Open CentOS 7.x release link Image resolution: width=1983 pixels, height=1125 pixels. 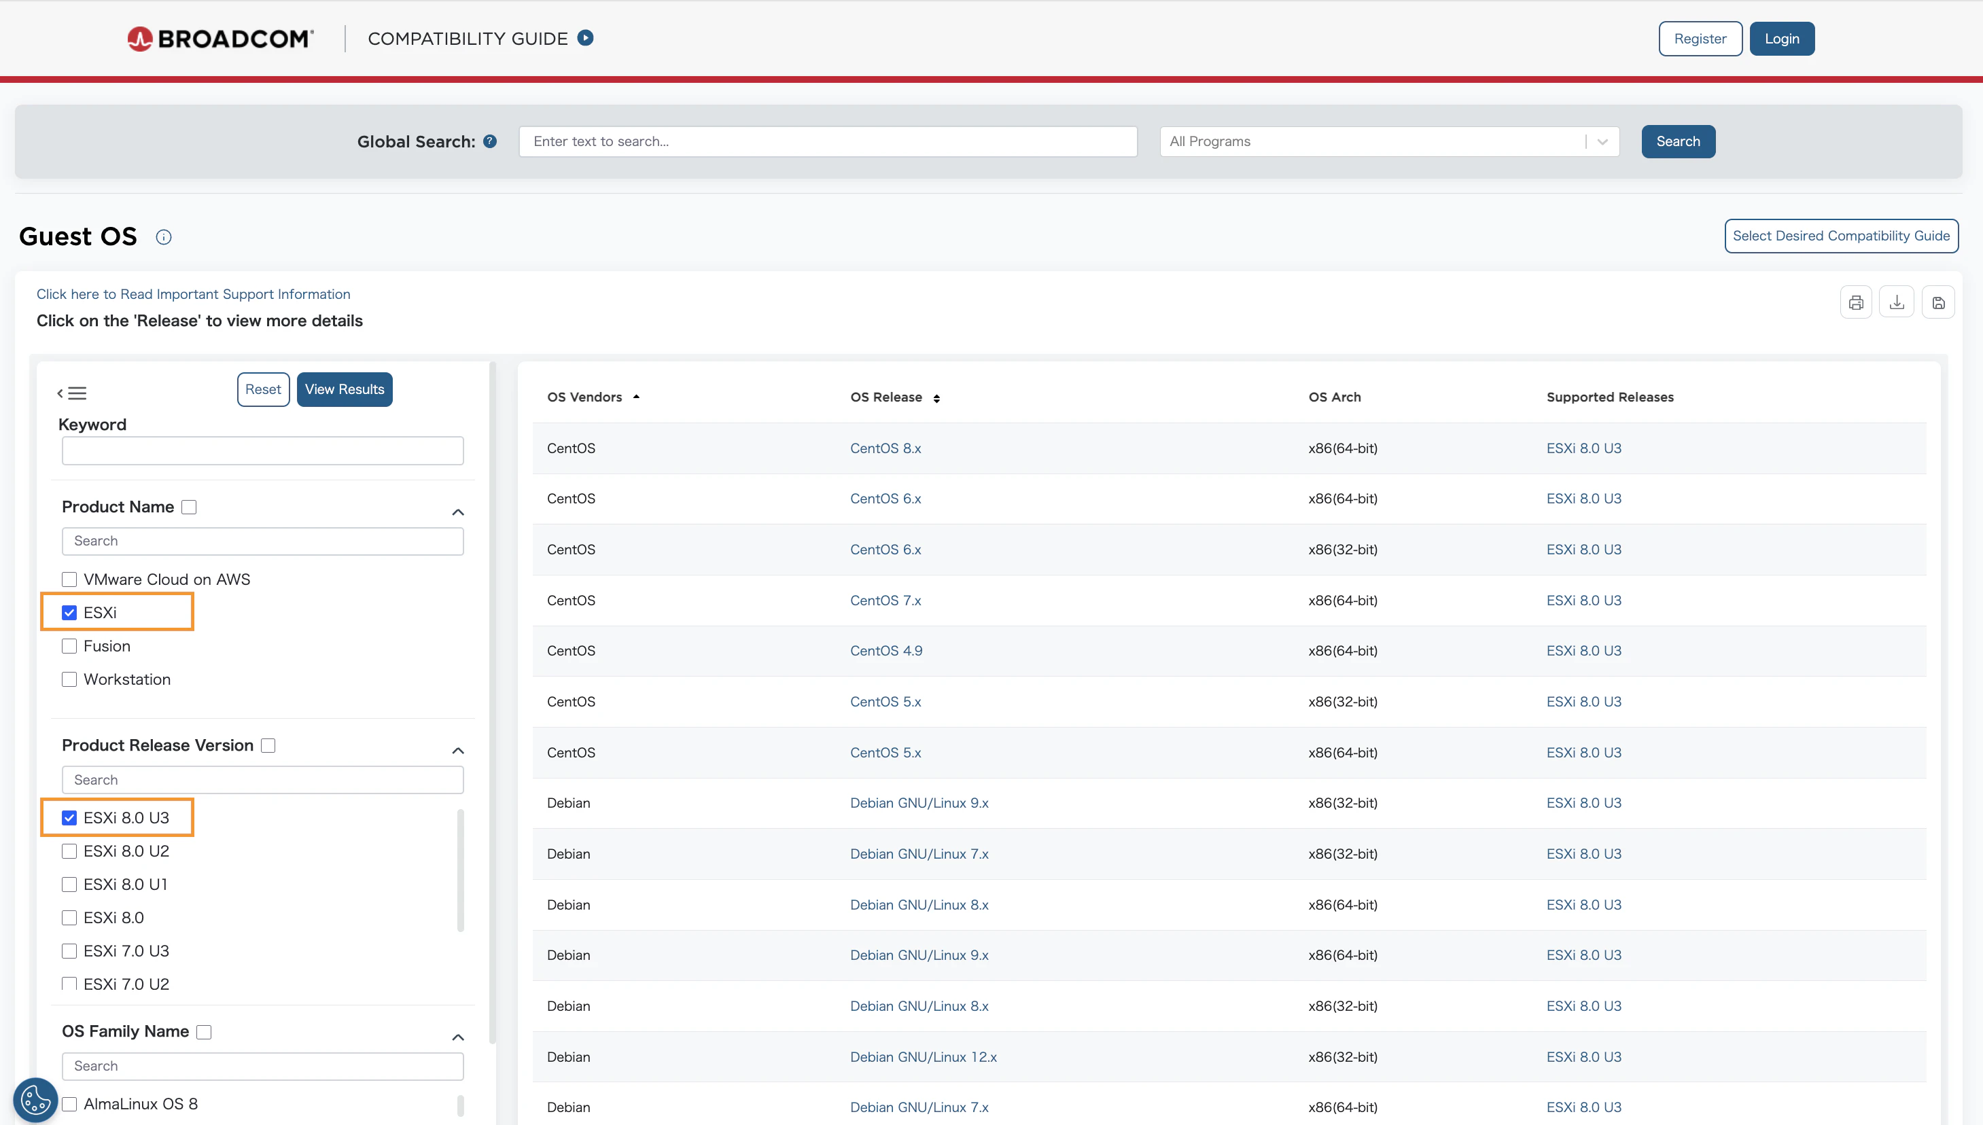tap(885, 601)
